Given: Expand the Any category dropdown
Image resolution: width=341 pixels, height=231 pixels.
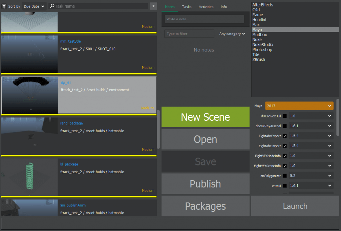Looking at the screenshot, I should (232, 34).
